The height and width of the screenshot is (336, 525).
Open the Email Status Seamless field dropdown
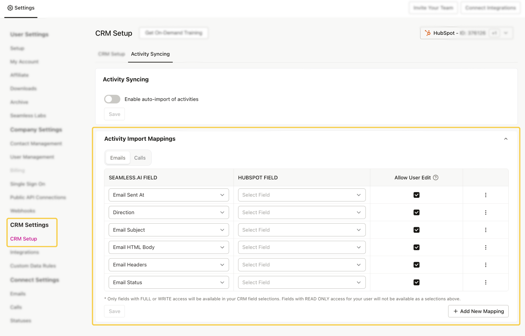169,282
